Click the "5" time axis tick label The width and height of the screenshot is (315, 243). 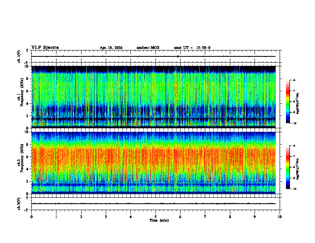[156, 217]
